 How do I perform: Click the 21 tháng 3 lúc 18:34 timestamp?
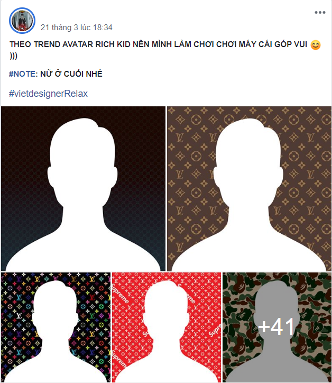point(77,28)
